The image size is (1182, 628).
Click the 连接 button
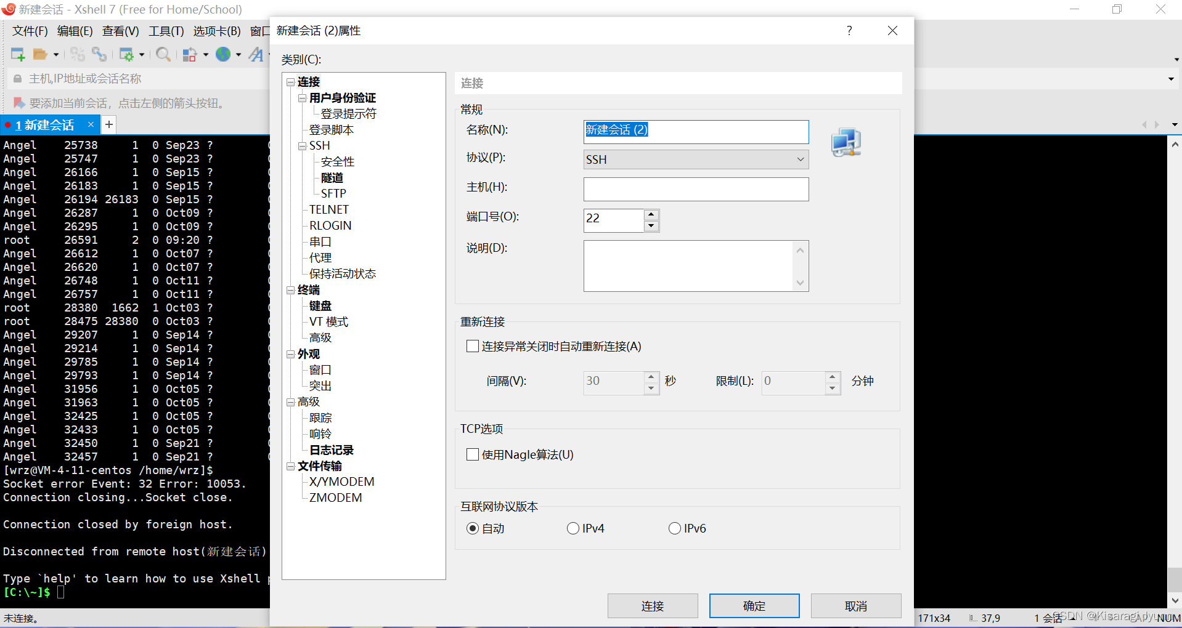coord(653,606)
